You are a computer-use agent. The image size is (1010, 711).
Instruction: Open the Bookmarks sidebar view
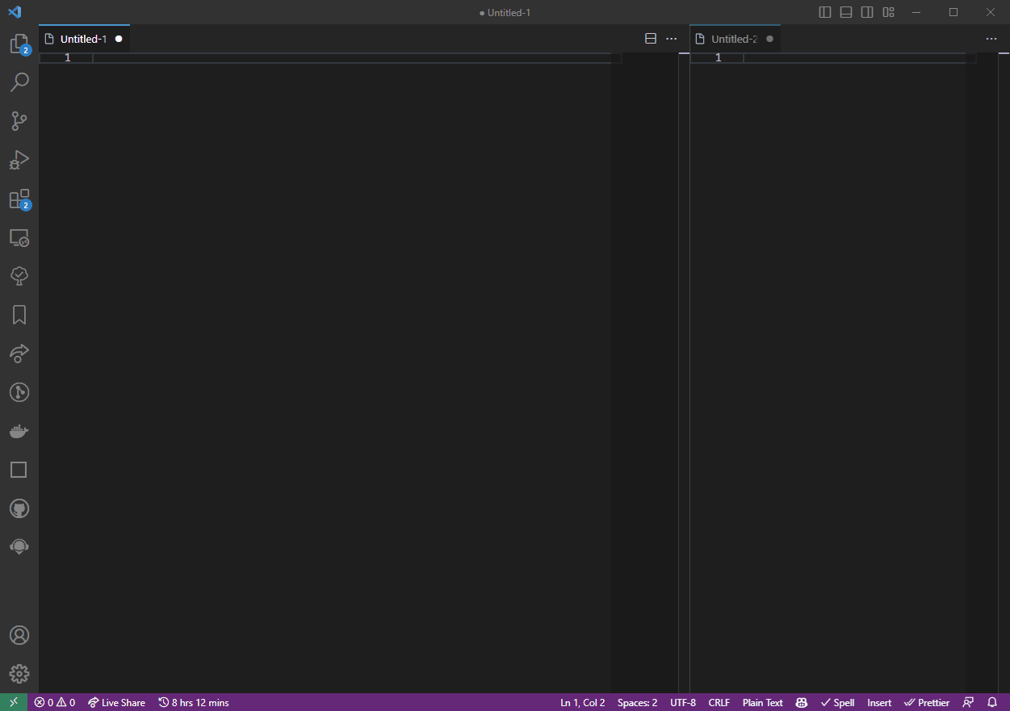tap(19, 314)
